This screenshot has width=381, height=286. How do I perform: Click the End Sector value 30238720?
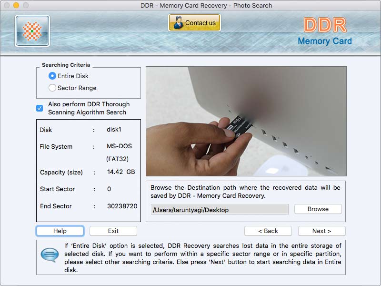click(122, 206)
